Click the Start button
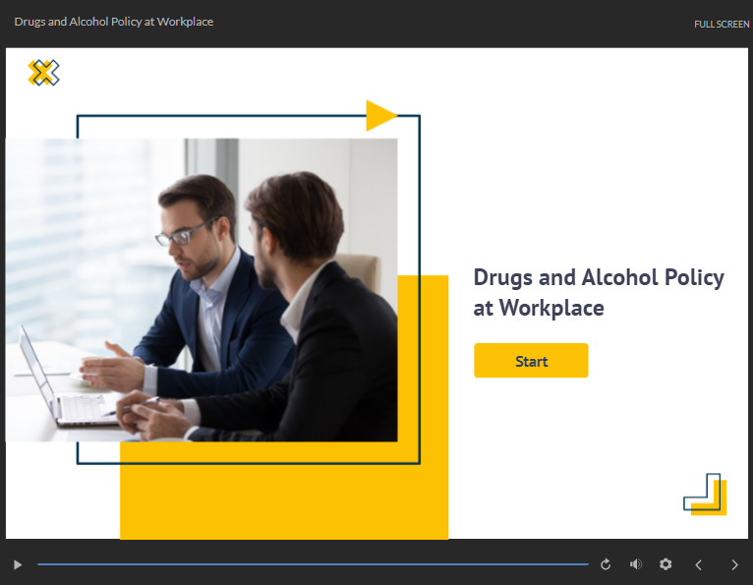The width and height of the screenshot is (753, 585). pyautogui.click(x=531, y=360)
